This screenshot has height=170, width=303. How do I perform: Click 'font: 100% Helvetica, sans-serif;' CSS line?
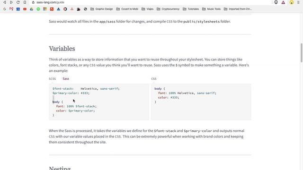[x=187, y=93]
